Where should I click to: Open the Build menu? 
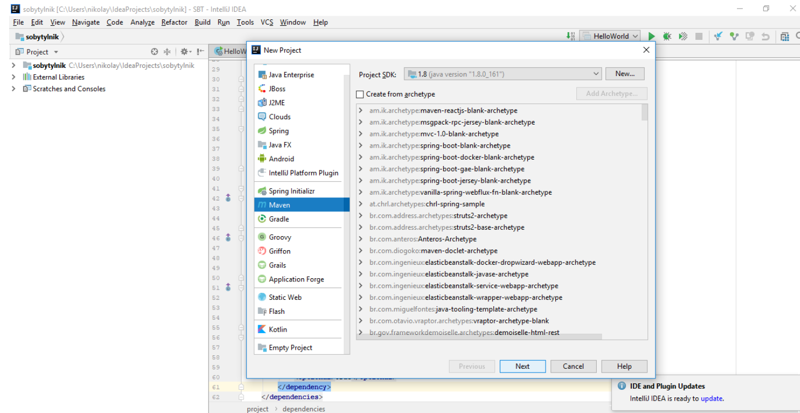click(203, 22)
